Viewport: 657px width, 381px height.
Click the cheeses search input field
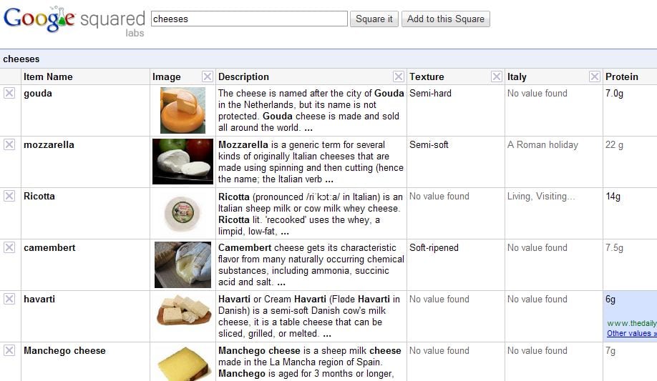click(249, 19)
